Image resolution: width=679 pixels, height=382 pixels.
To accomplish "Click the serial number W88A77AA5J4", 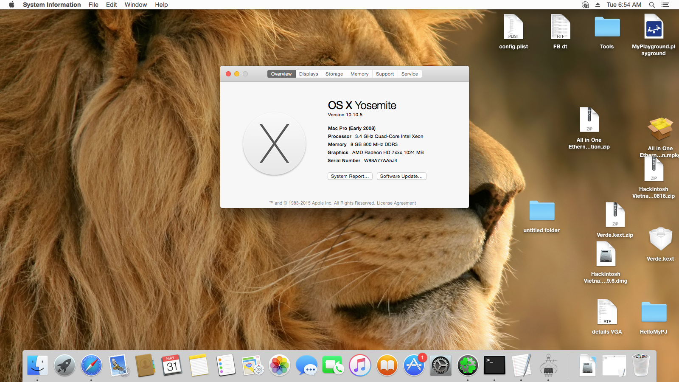I will [x=381, y=160].
